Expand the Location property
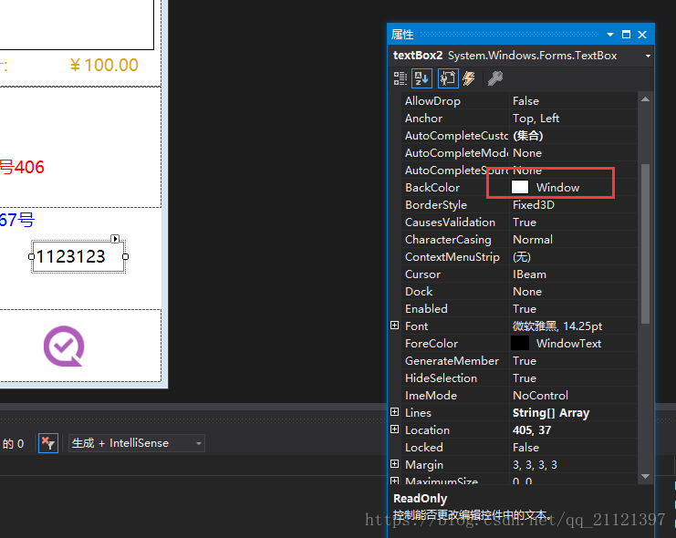Viewport: 676px width, 538px height. [394, 429]
